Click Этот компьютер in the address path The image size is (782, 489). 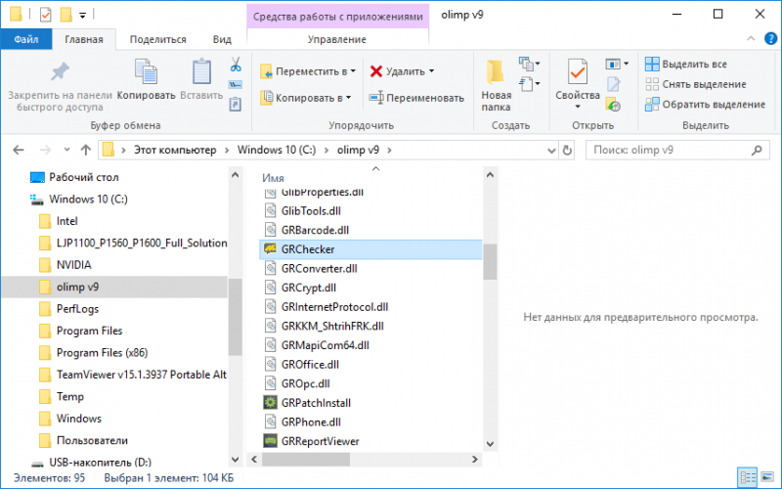pos(175,150)
